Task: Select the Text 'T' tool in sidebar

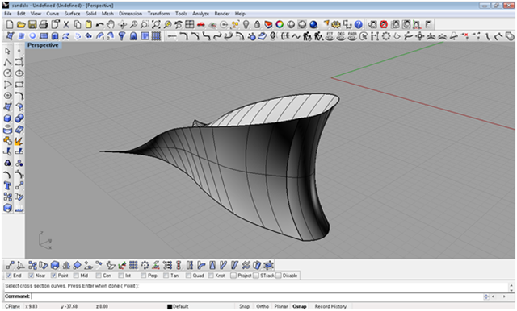Action: point(7,186)
